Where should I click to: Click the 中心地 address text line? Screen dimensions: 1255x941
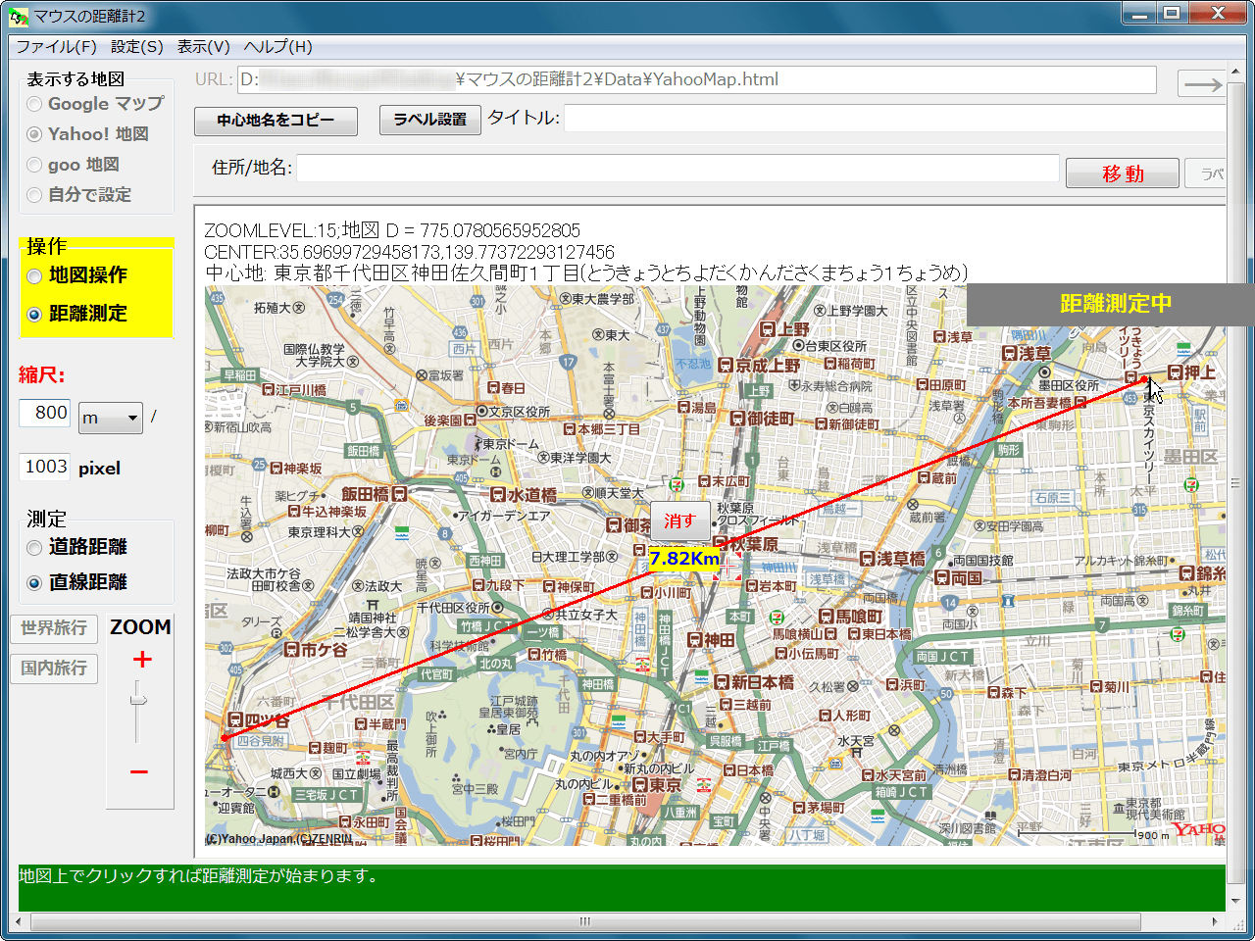tap(586, 272)
